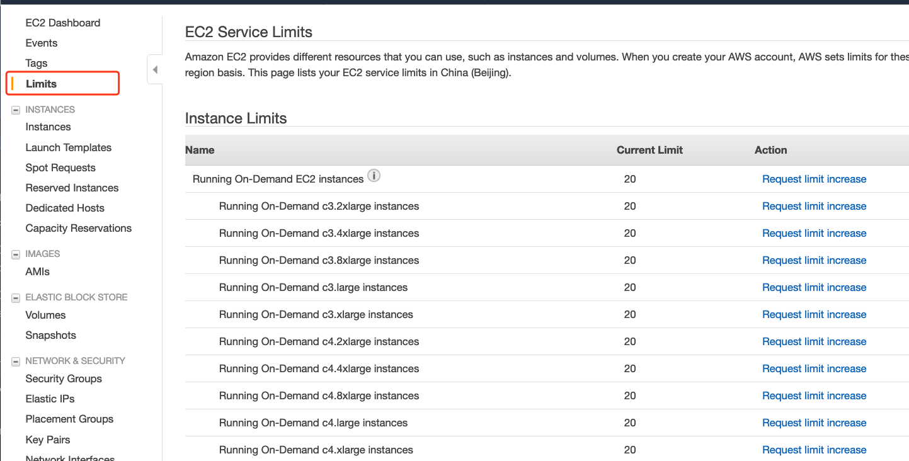Request limit increase for c4.xlarge instances

pos(814,450)
